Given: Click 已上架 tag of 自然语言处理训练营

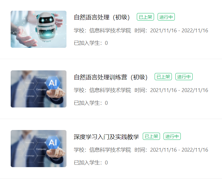Looking at the screenshot, I should click(x=163, y=77).
